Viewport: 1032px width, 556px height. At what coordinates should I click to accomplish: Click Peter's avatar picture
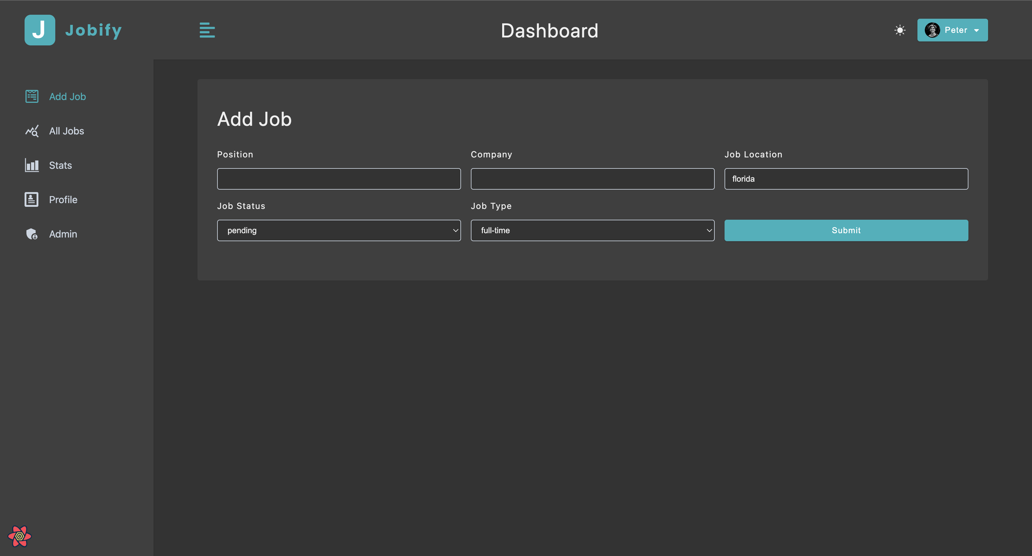point(932,30)
